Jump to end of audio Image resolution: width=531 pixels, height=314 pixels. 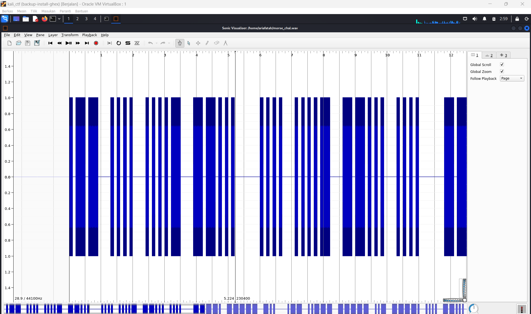click(87, 43)
